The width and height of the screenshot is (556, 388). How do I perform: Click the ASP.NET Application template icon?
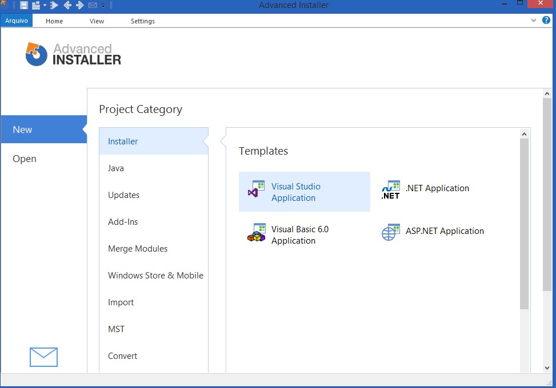(391, 232)
